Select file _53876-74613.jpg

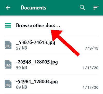tap(36, 42)
